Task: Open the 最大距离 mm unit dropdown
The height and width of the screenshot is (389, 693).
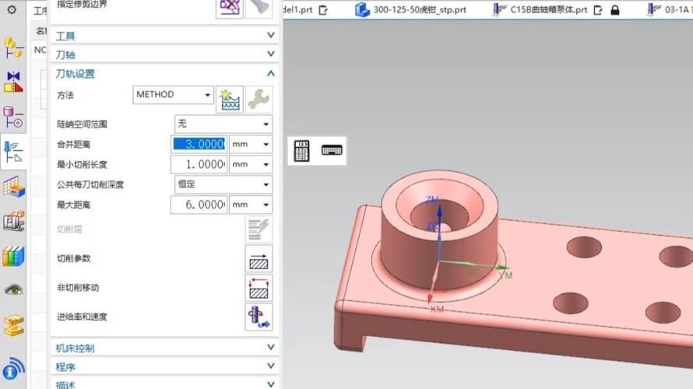Action: point(252,205)
